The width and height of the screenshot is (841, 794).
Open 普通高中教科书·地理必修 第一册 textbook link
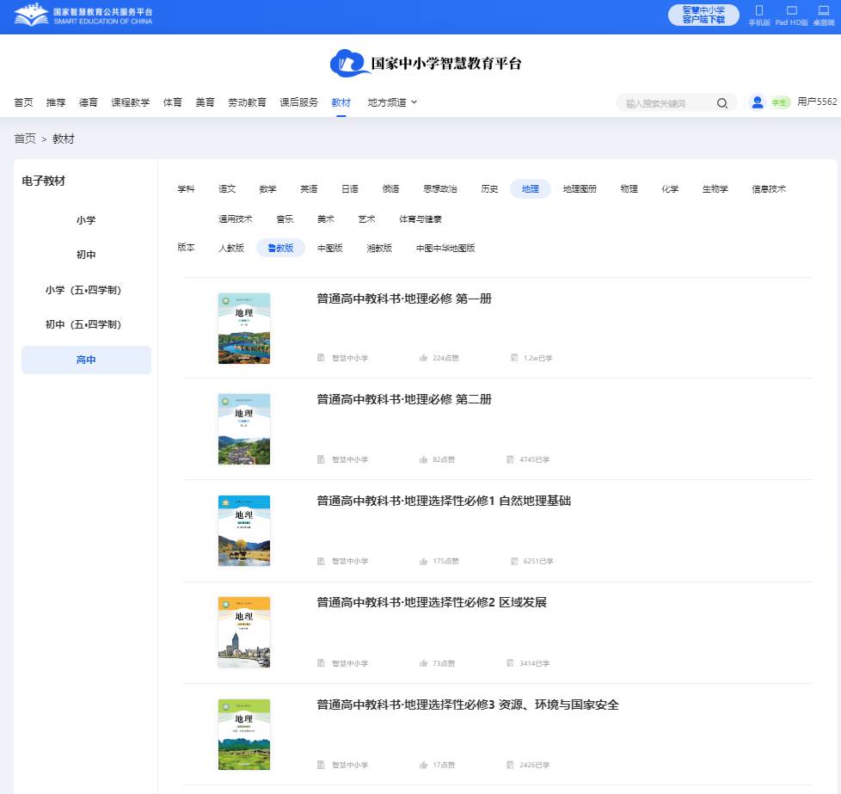tap(403, 299)
